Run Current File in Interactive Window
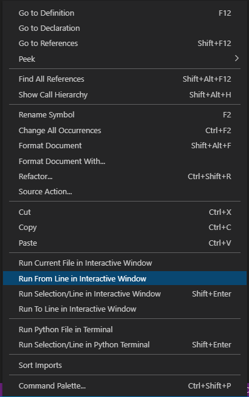This screenshot has width=249, height=397. pyautogui.click(x=124, y=263)
